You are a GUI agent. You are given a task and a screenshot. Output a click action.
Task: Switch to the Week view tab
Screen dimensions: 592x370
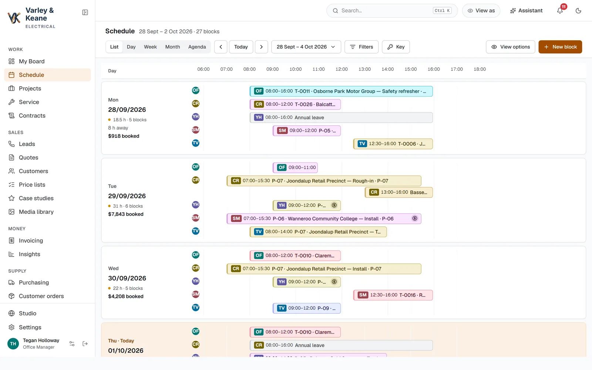150,47
